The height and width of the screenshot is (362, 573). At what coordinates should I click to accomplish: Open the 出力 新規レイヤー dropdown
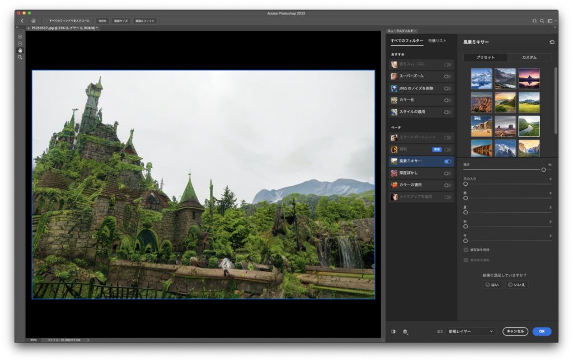(x=471, y=331)
